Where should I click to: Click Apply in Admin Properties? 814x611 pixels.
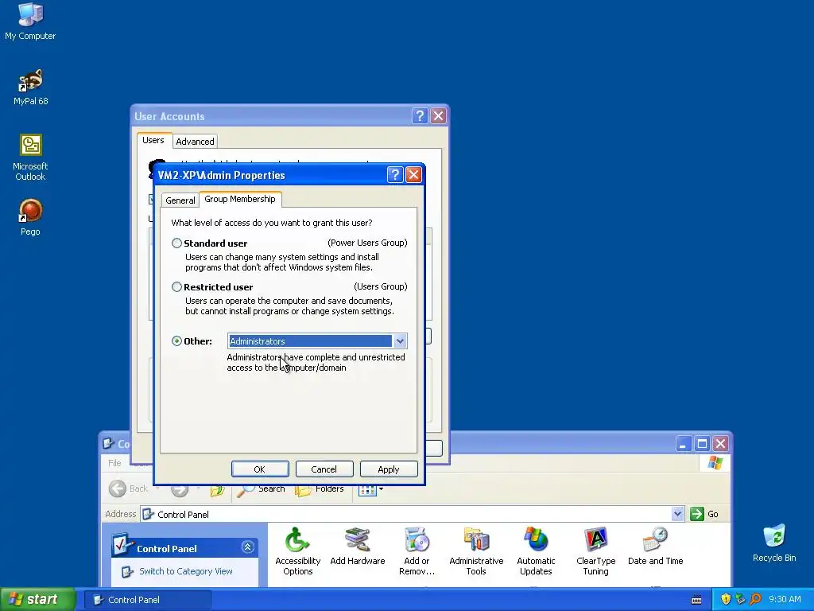coord(388,469)
